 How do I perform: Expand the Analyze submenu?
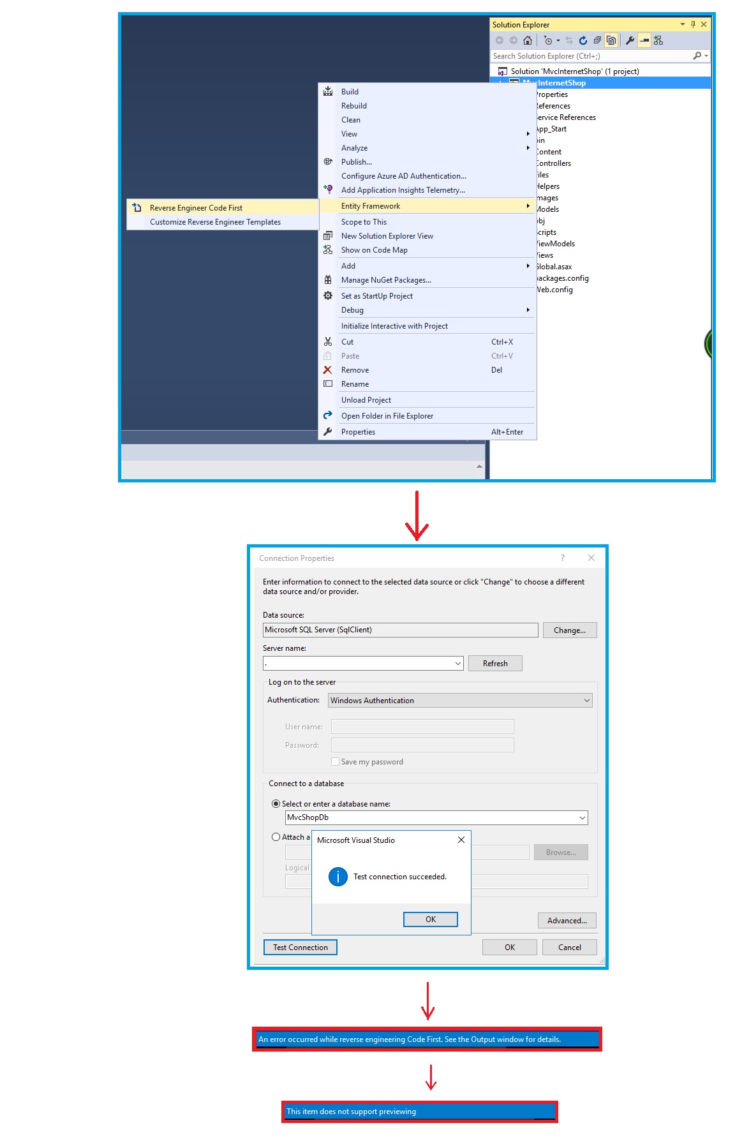click(x=528, y=148)
